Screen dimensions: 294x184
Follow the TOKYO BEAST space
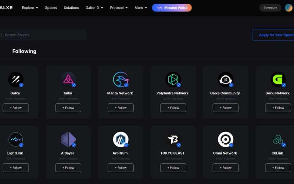pos(173,168)
